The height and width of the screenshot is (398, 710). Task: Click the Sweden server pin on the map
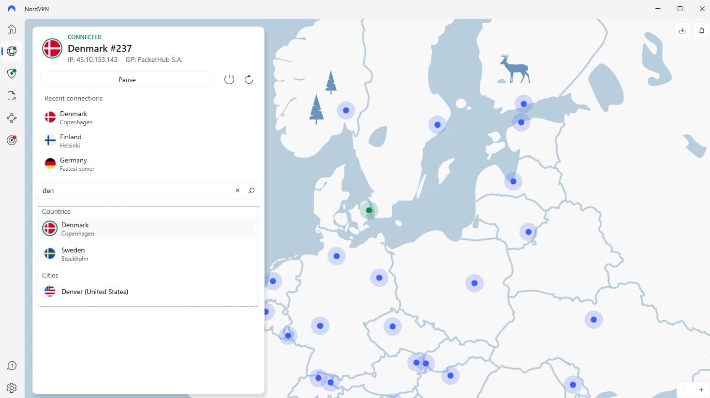(x=437, y=125)
